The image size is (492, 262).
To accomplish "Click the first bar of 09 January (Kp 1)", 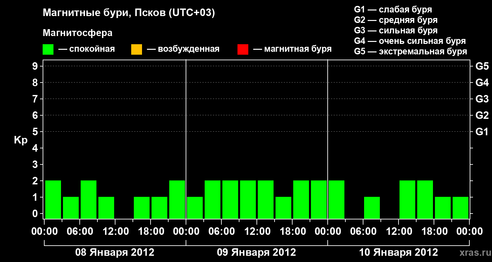I will click(x=195, y=208).
